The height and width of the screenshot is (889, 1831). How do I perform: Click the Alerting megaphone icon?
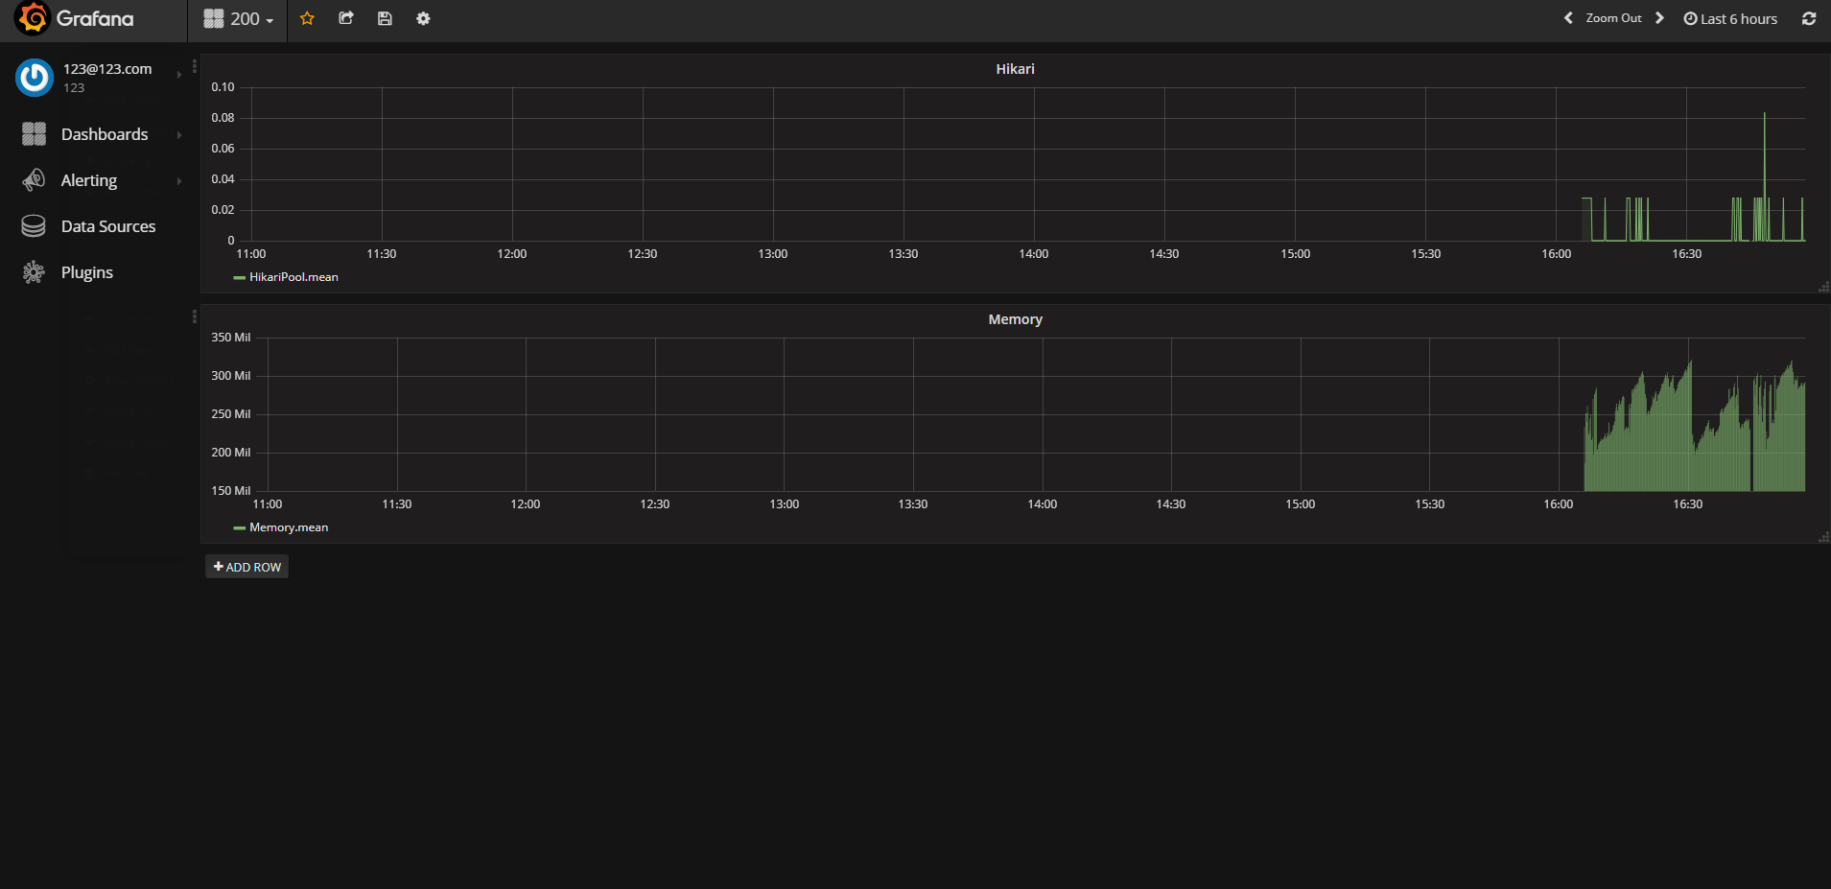[34, 180]
